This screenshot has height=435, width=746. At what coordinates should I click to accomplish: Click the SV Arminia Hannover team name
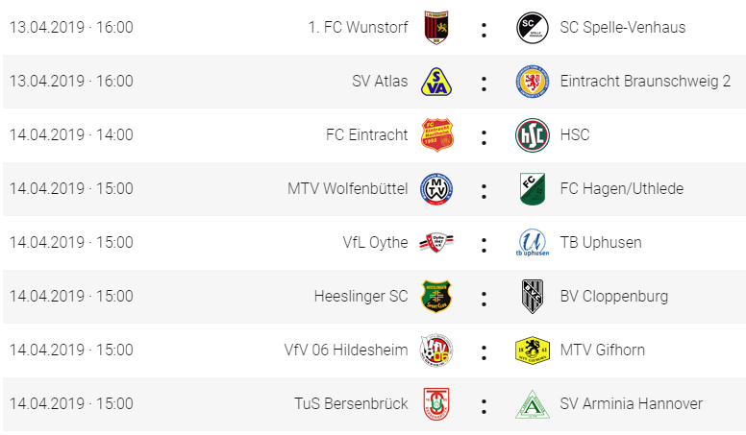click(x=631, y=403)
